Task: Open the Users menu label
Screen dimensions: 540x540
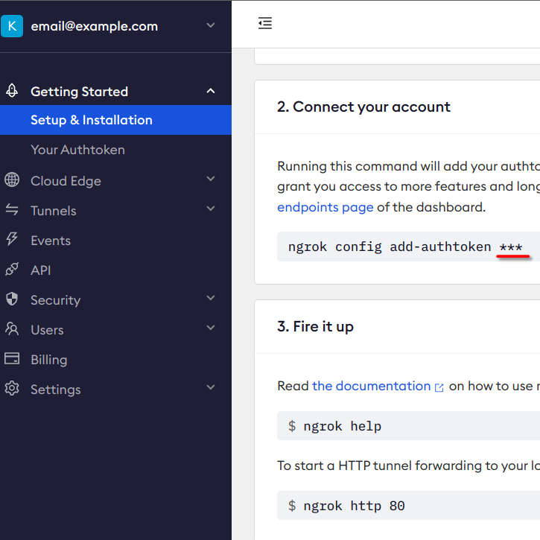Action: 47,330
